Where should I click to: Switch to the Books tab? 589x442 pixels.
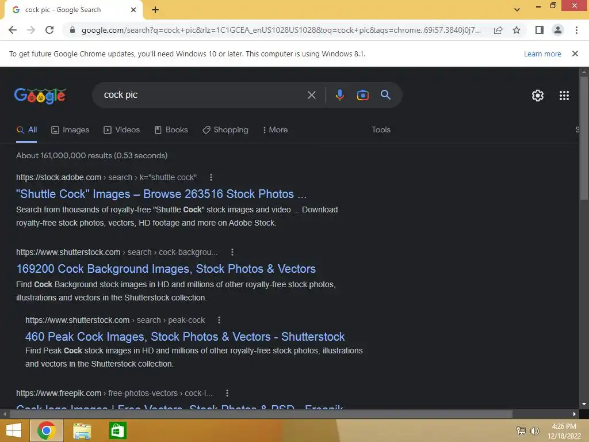click(x=171, y=129)
